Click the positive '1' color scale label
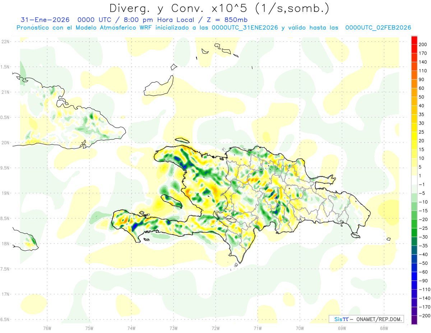 [420, 176]
